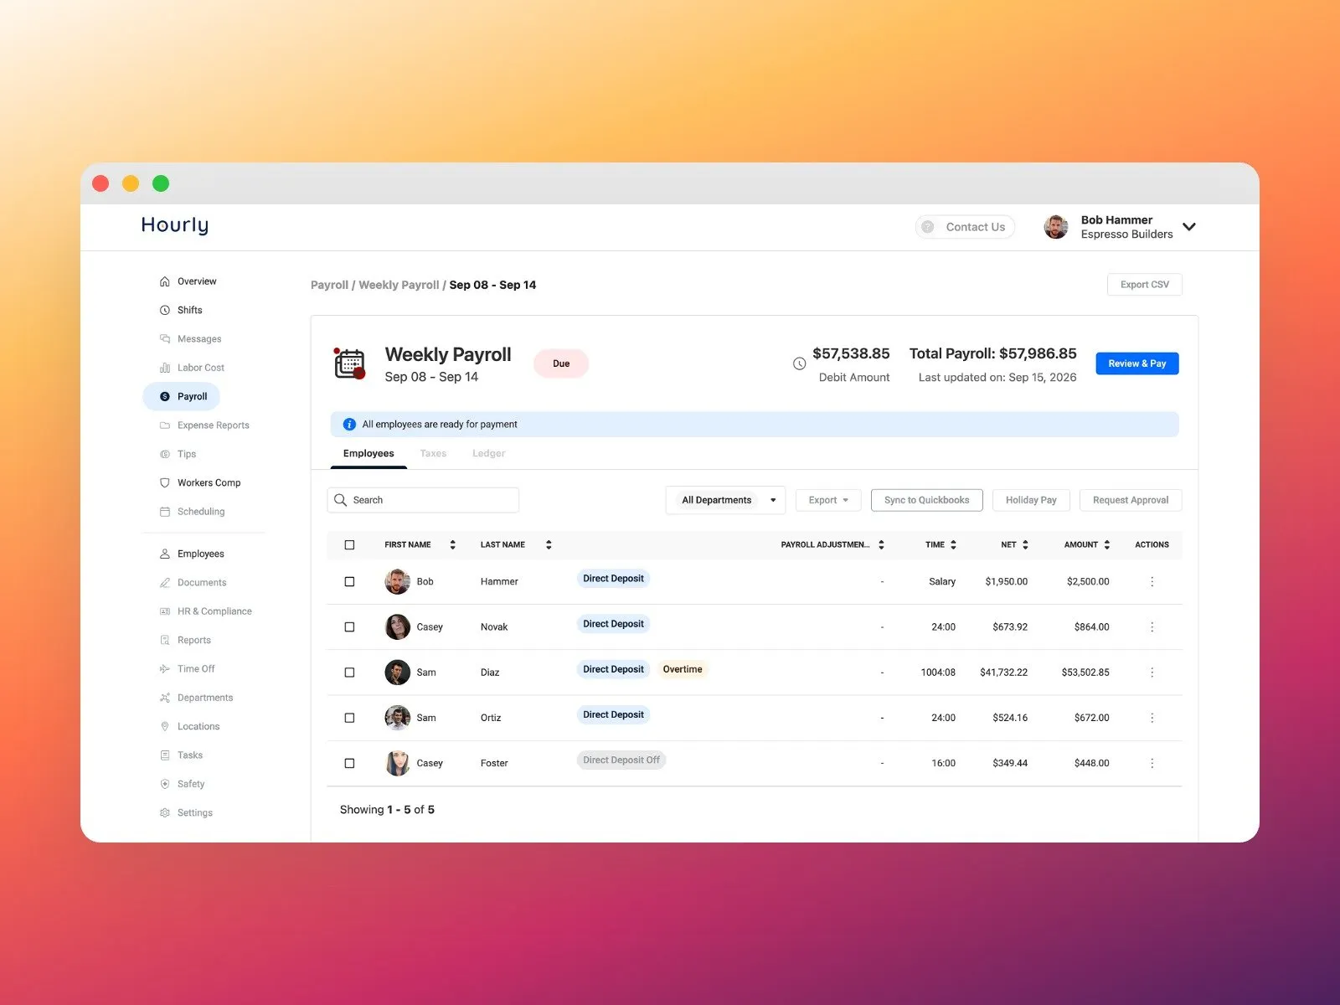
Task: Open the Time Off airplane icon
Action: 165,669
